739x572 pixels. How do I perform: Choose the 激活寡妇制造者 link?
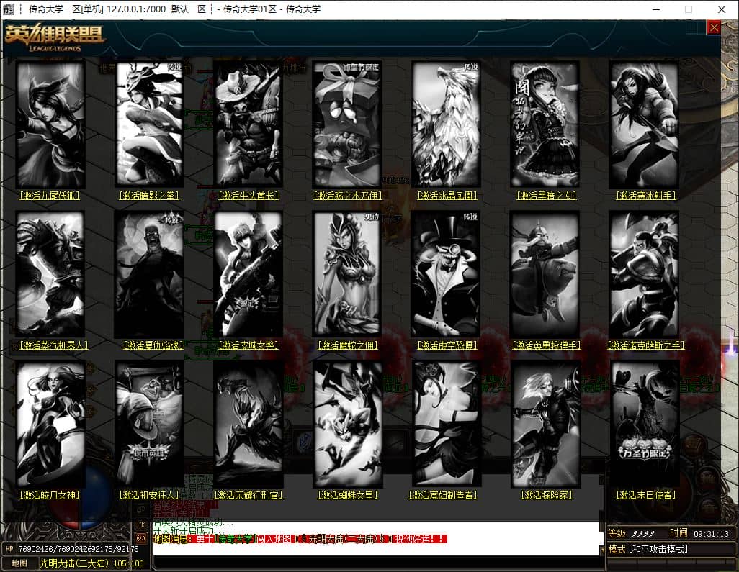(443, 495)
